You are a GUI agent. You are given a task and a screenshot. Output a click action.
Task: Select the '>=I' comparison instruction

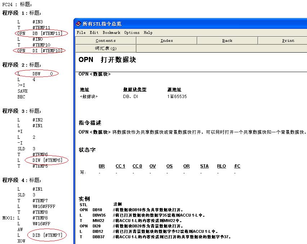tap(21, 85)
